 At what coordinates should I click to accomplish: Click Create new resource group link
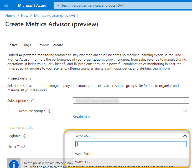point(81,117)
